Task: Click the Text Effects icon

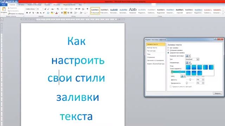Action: click(x=48, y=13)
